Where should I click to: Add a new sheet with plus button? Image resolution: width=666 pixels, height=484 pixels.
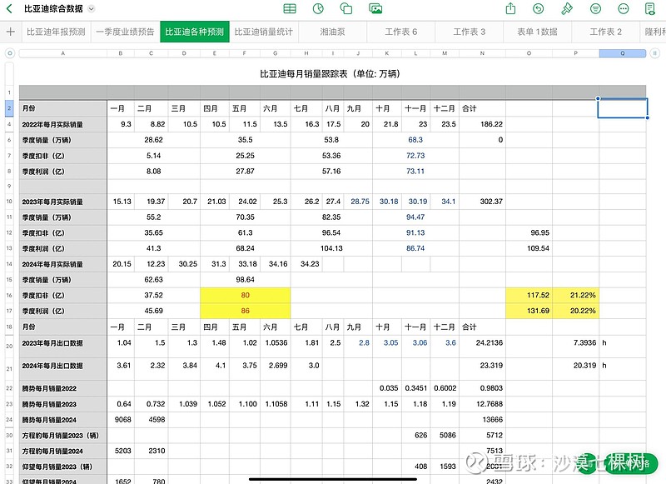11,32
